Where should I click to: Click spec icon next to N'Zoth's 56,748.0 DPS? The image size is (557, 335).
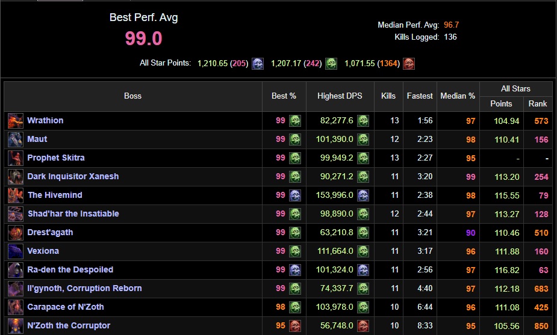click(363, 326)
